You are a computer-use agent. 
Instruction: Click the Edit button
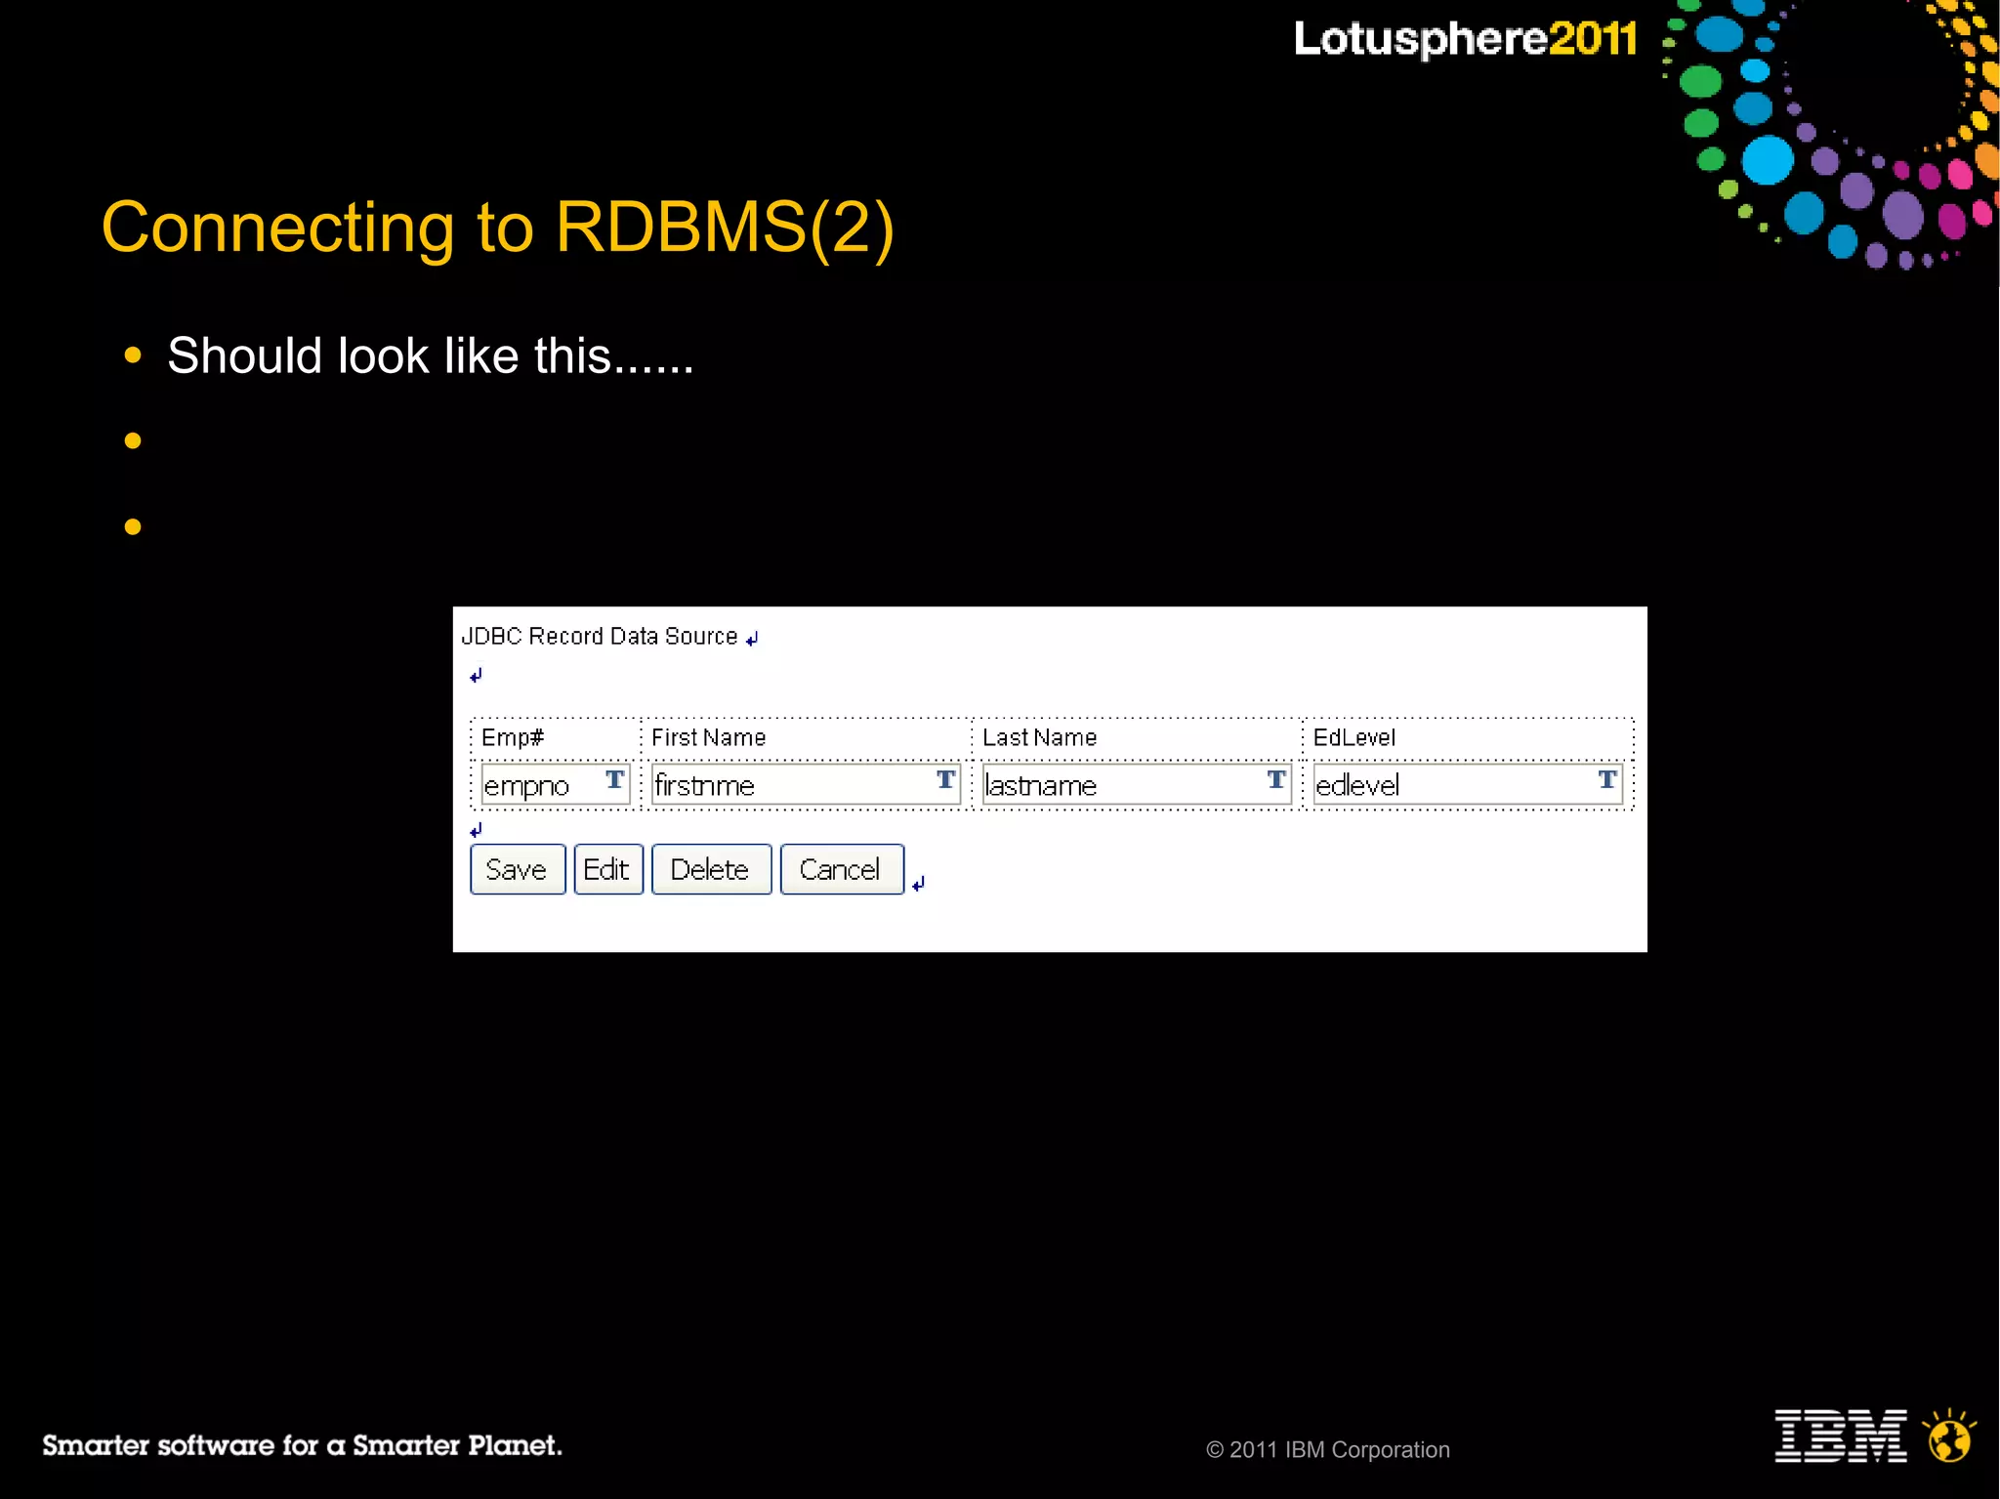(x=607, y=869)
